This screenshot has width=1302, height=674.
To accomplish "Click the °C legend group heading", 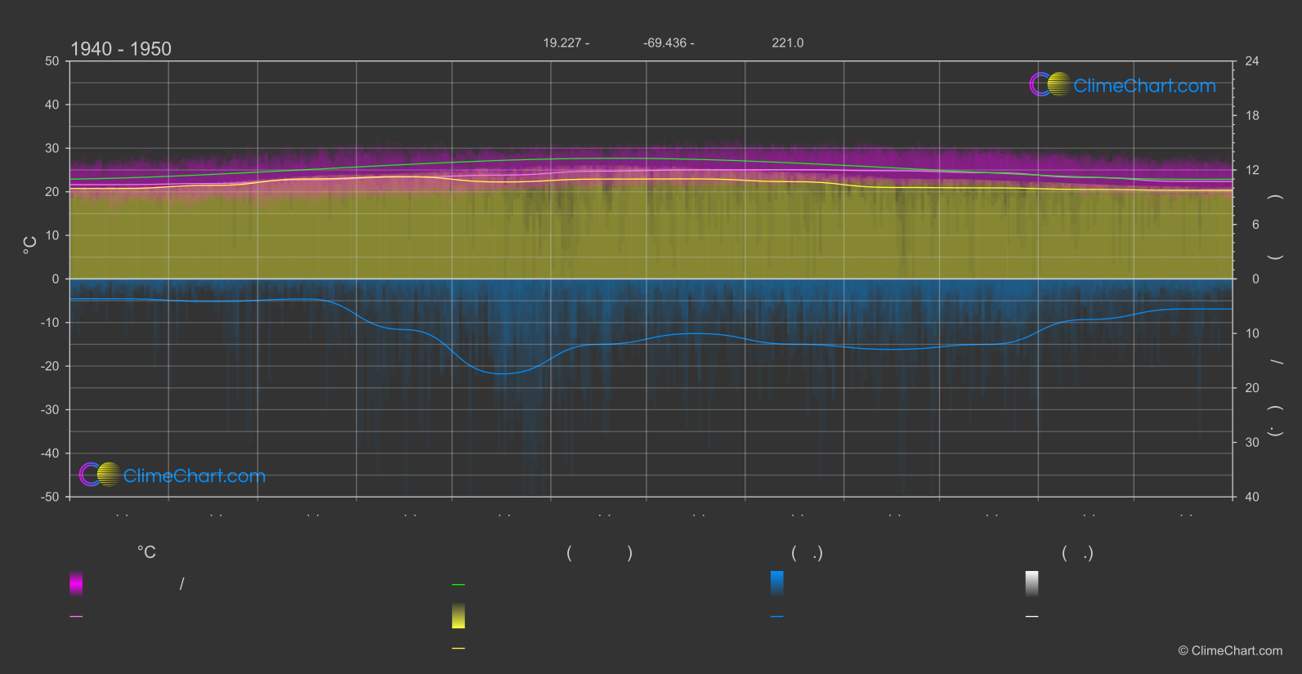I will (146, 553).
